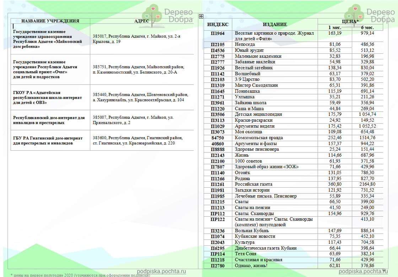Click the Дерево Добра logo on left page
Viewport: 398px width, 277px height.
[x=167, y=16]
